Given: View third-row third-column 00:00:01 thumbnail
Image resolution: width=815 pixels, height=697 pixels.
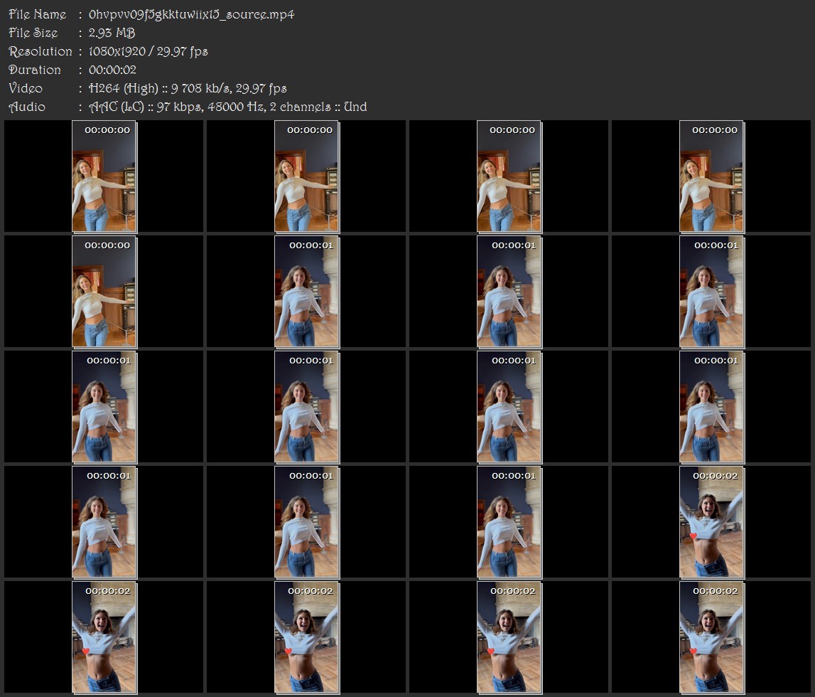Looking at the screenshot, I should coord(509,407).
